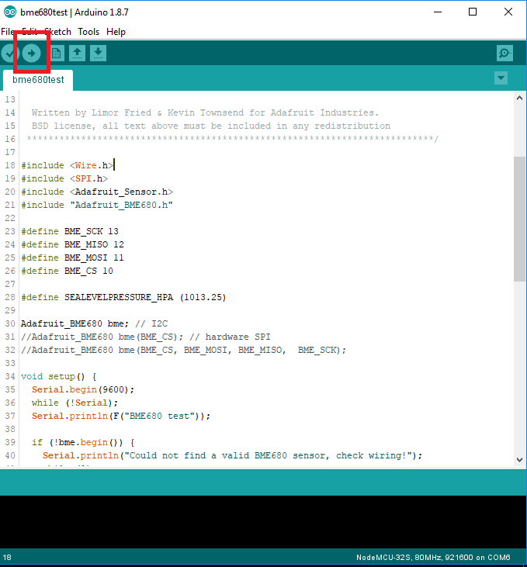Open the tab options dropdown arrow
This screenshot has height=567, width=527.
[x=501, y=78]
